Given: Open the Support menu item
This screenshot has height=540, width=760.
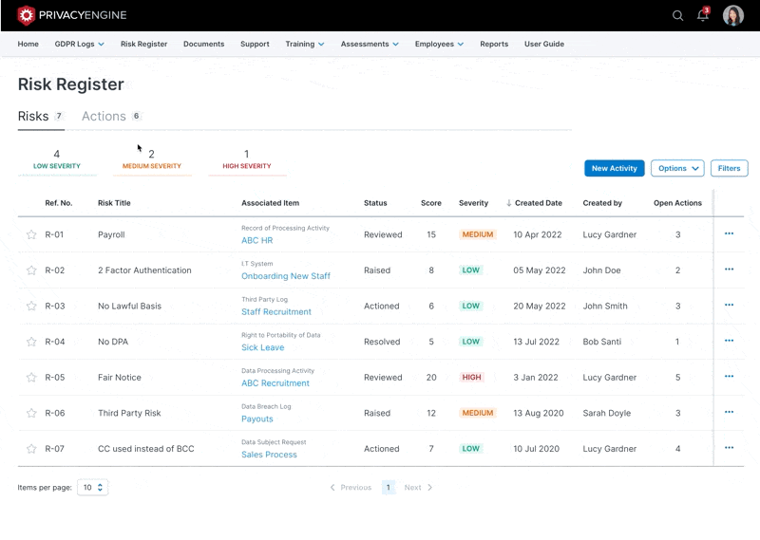Looking at the screenshot, I should (255, 44).
